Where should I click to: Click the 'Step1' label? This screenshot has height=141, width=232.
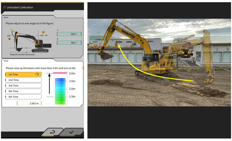[6, 17]
